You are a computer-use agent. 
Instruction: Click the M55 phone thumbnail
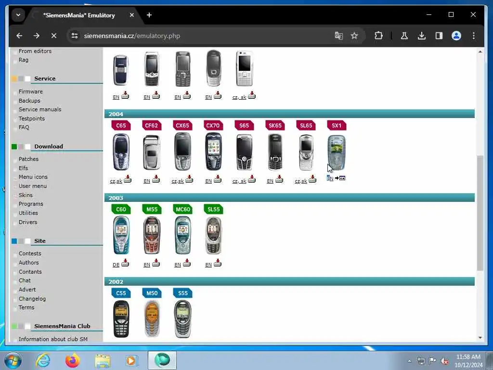tap(152, 236)
